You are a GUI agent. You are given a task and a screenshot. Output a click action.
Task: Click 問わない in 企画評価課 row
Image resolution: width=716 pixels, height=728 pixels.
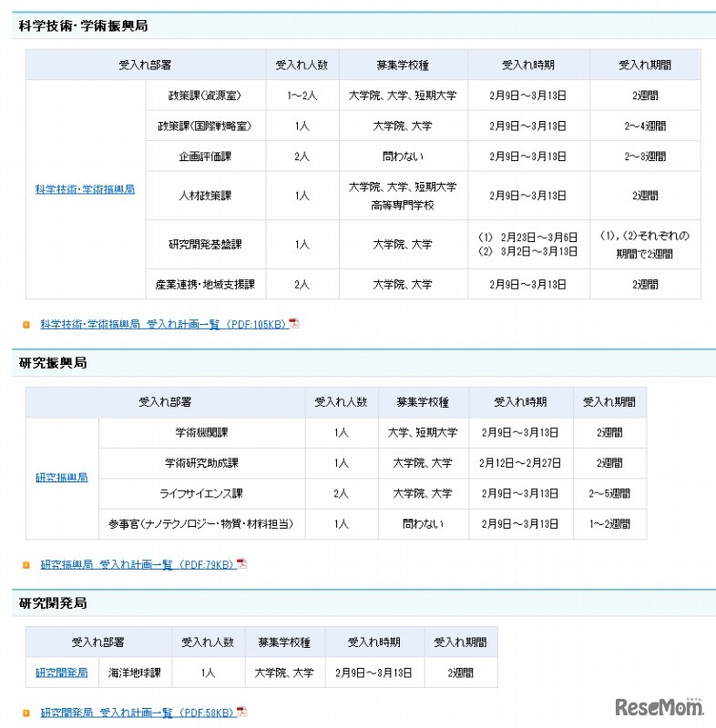click(404, 157)
